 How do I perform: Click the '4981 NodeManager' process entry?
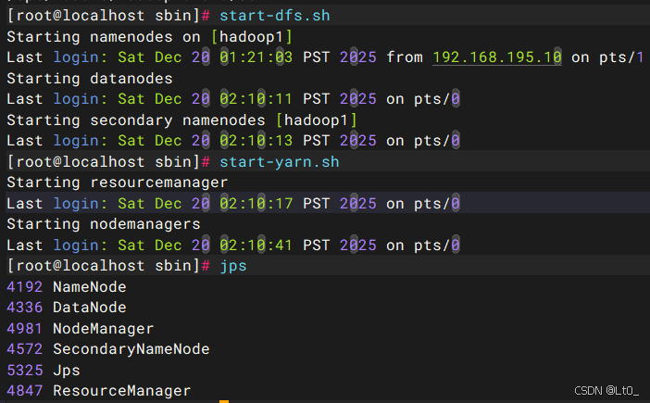(x=80, y=329)
